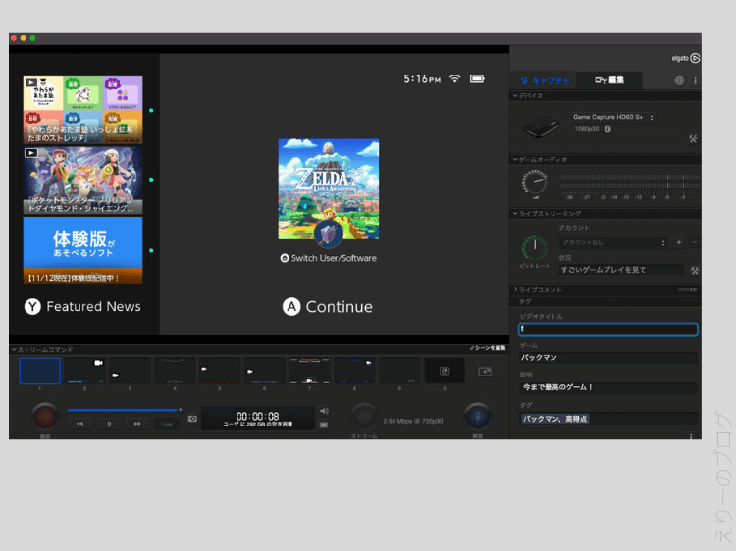Jump to live with the Live button
736x551 pixels.
coord(167,424)
